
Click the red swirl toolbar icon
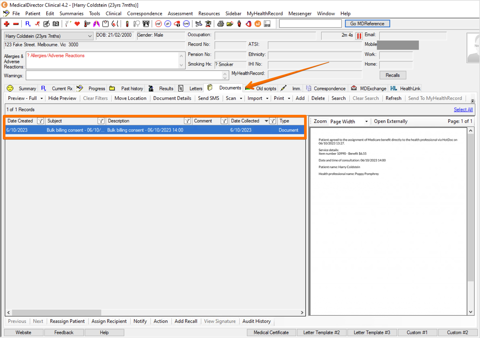click(249, 24)
